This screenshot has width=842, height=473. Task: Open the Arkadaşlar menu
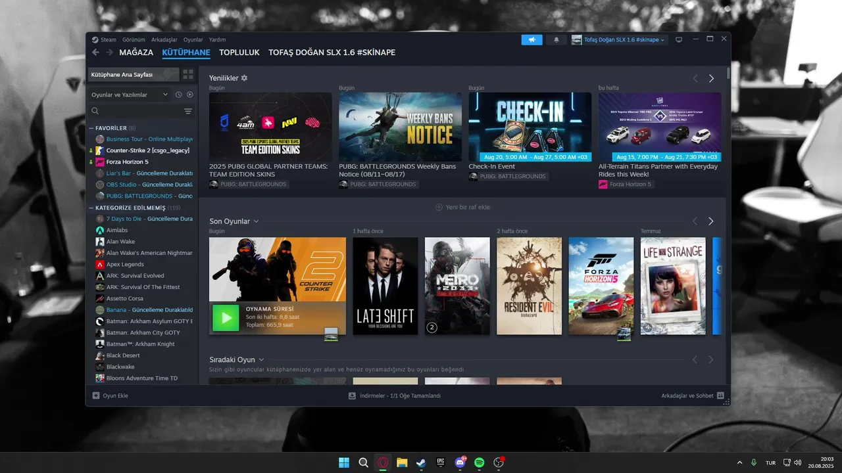(164, 39)
